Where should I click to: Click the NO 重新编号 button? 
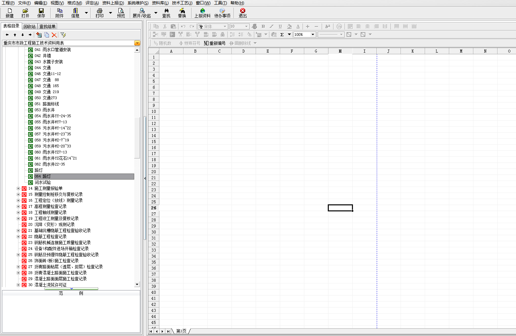click(215, 43)
